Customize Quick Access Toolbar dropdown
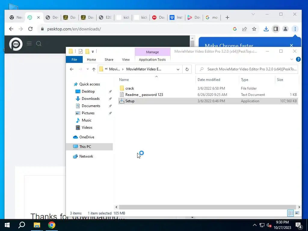Screen dimensions: 308x231 [x=93, y=52]
